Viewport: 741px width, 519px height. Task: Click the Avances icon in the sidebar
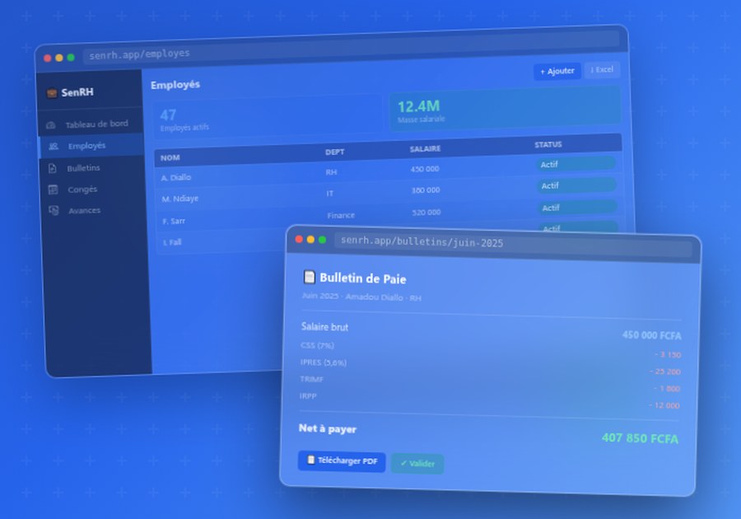coord(54,210)
